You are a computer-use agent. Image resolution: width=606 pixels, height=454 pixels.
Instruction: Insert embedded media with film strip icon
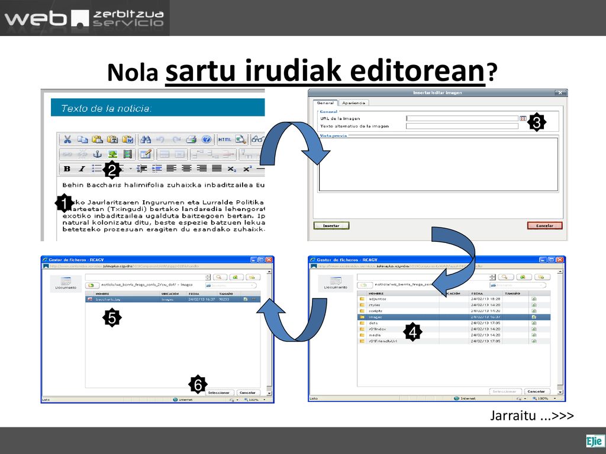coord(128,154)
